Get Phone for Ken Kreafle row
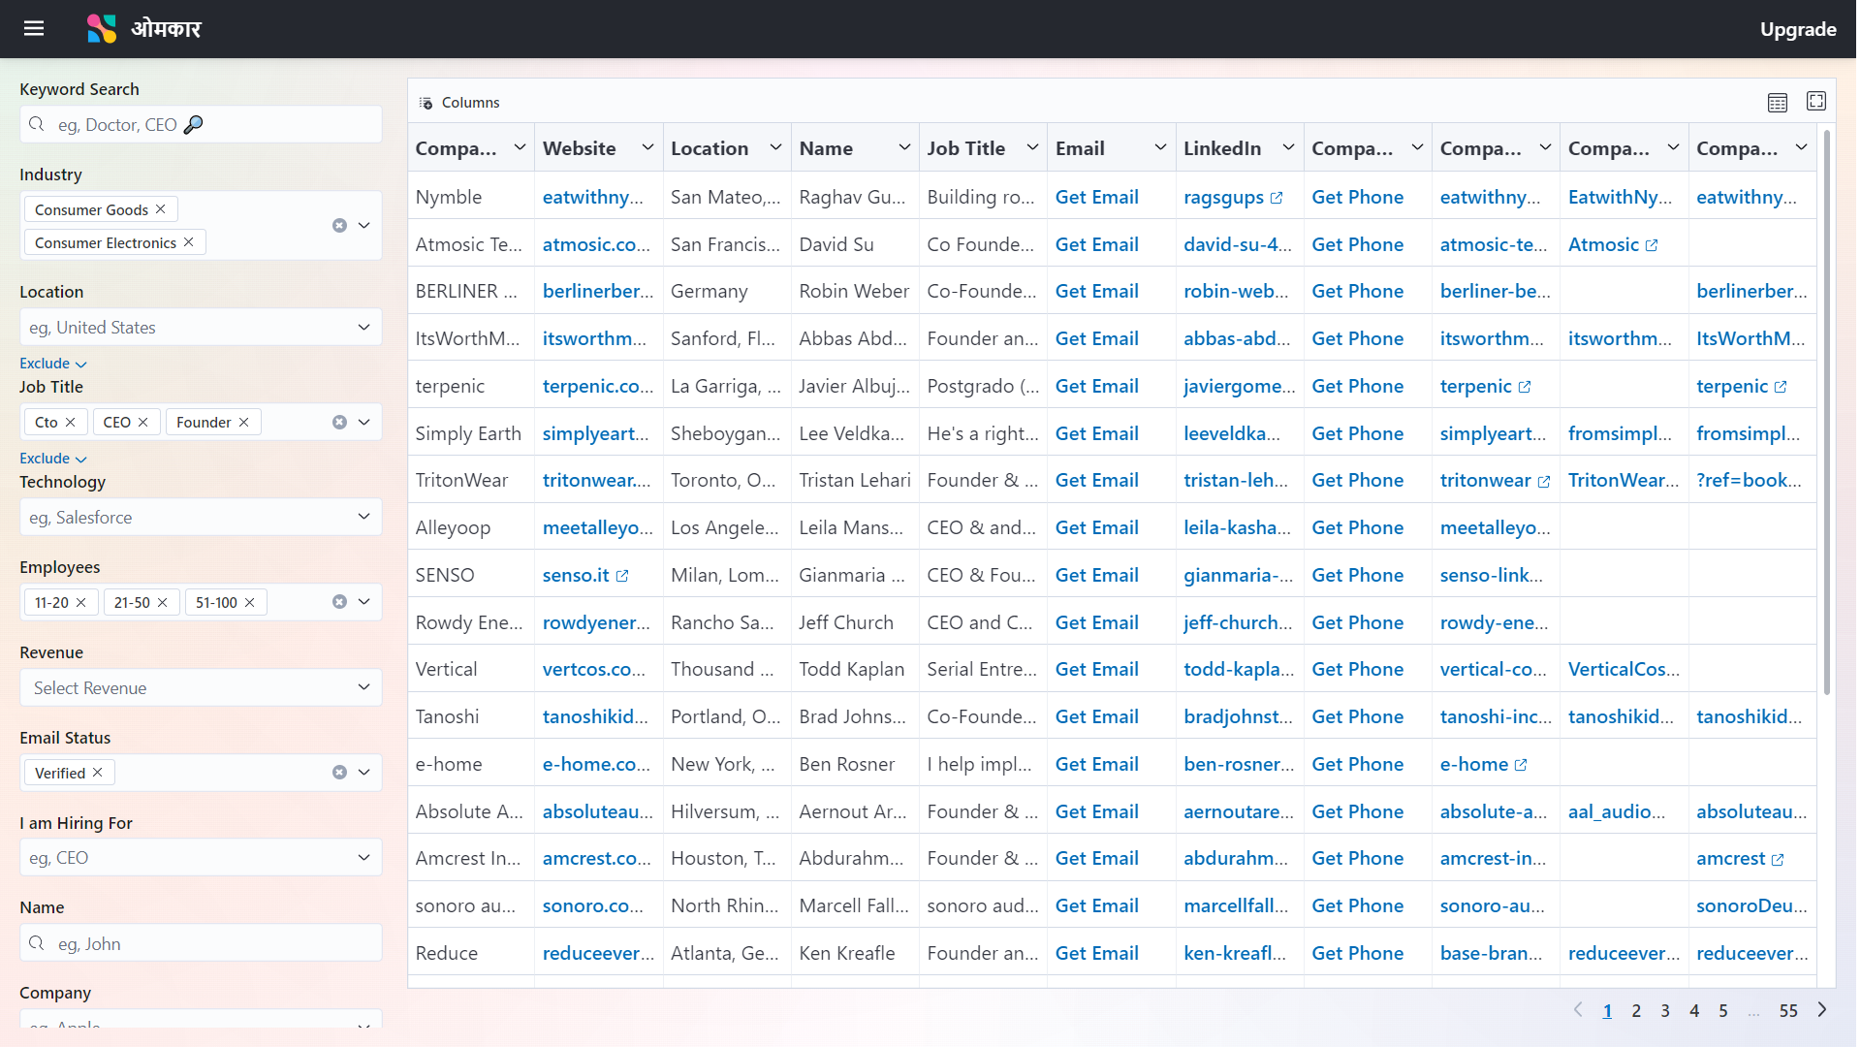1861x1047 pixels. pyautogui.click(x=1357, y=953)
